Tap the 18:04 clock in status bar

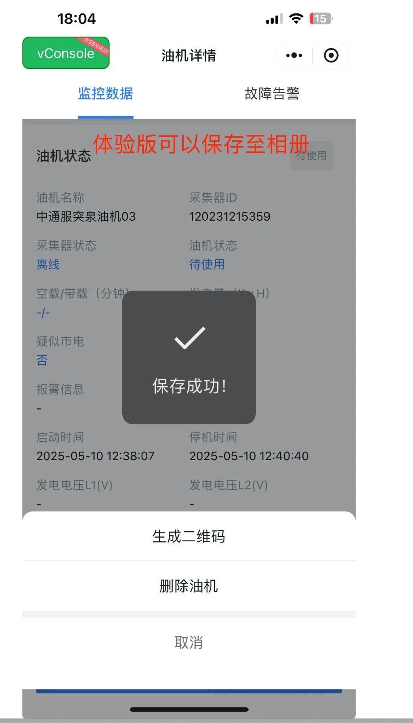77,18
